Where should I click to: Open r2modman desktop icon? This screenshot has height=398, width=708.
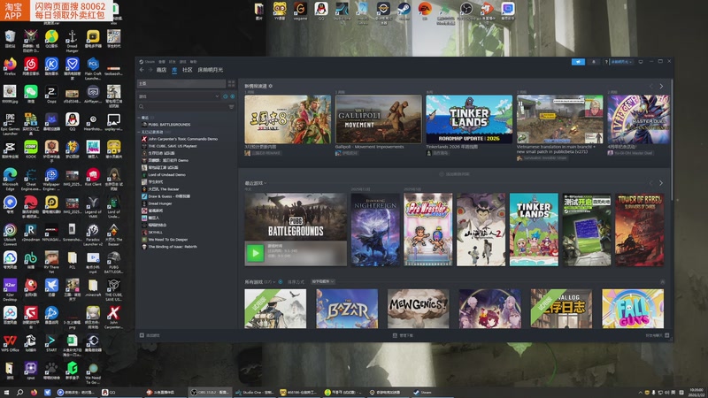[31, 233]
